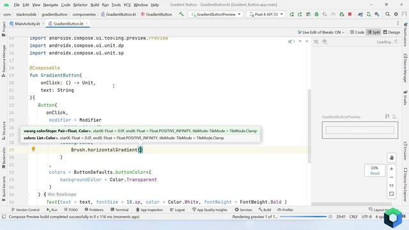Click the Attach Debugger to Android Process icon
The image size is (409, 230).
pos(341,14)
